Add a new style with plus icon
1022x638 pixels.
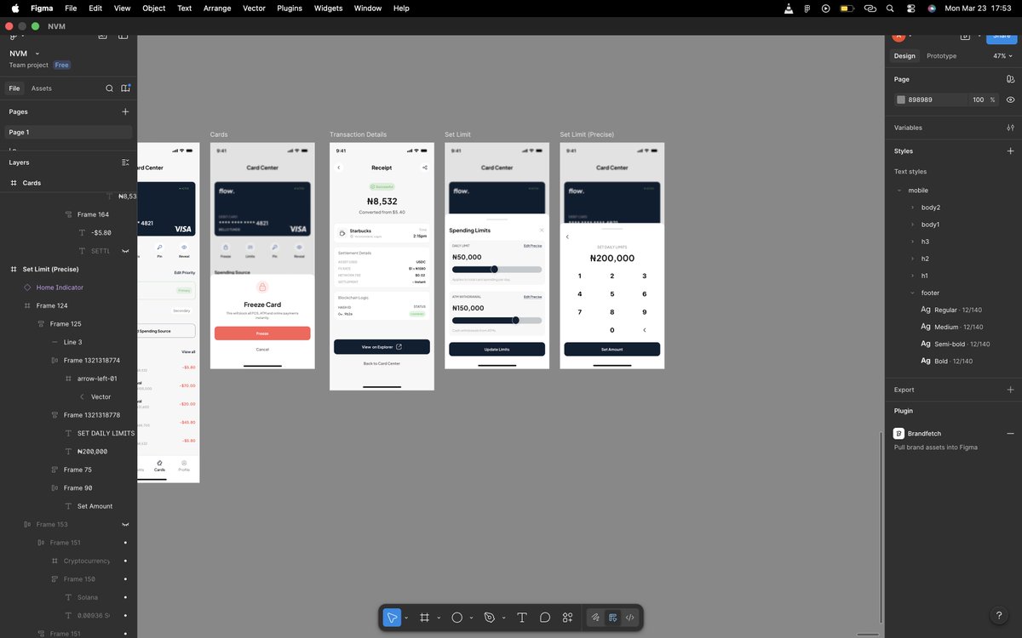[1010, 151]
